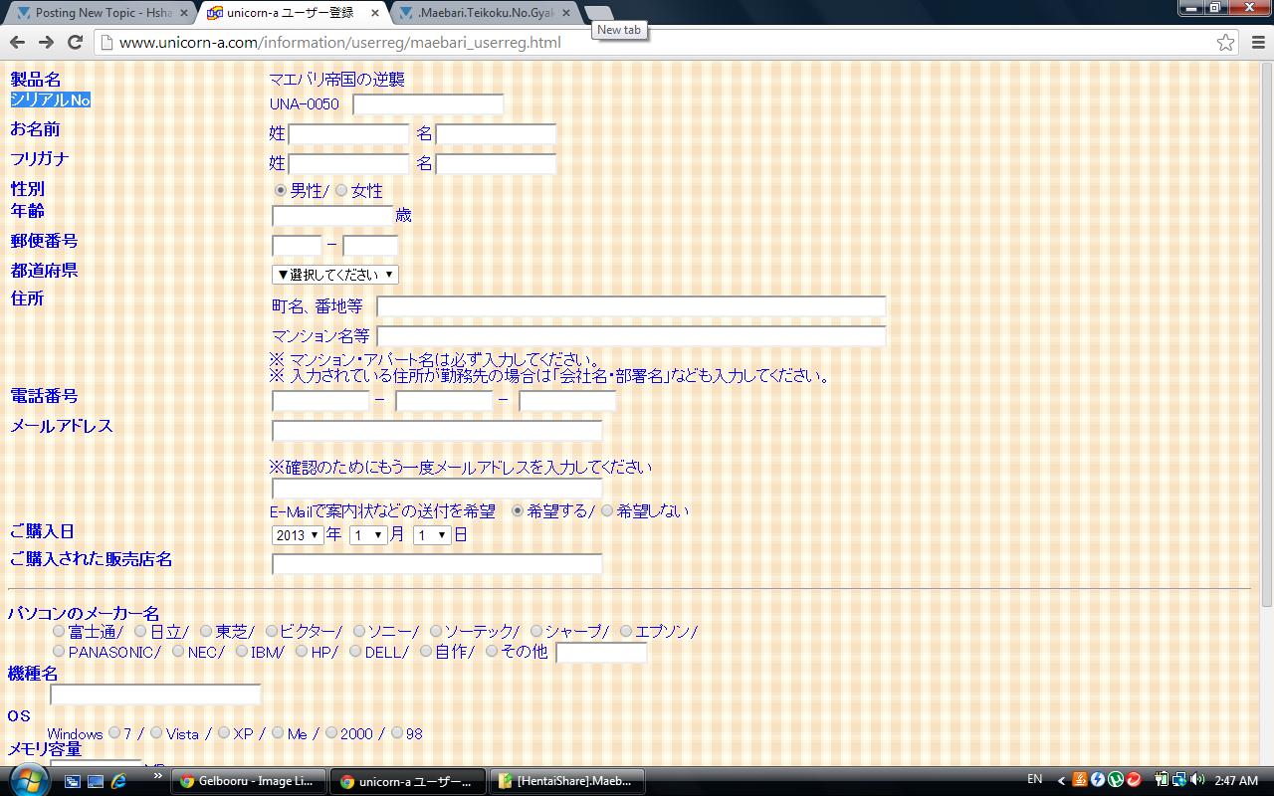Screen dimensions: 1274x796
Task: Select the 女性 gender radio button
Action: pos(341,190)
